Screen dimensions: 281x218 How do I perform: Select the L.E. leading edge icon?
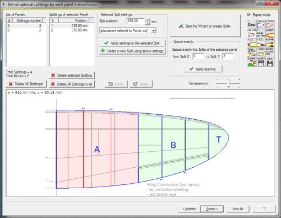[x=251, y=43]
